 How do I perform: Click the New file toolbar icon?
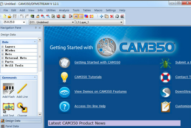pyautogui.click(x=5, y=16)
